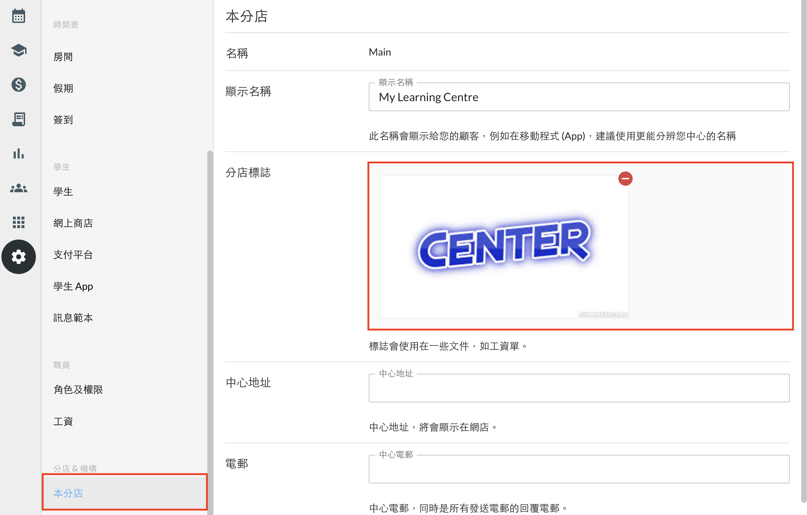This screenshot has width=807, height=515.
Task: Open the graduation cap courses icon
Action: coord(19,50)
